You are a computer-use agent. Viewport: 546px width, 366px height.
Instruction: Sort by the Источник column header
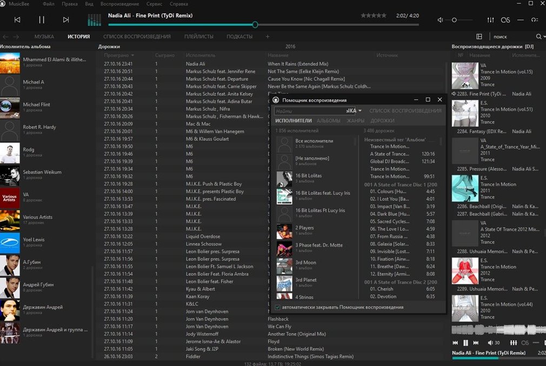pos(387,55)
